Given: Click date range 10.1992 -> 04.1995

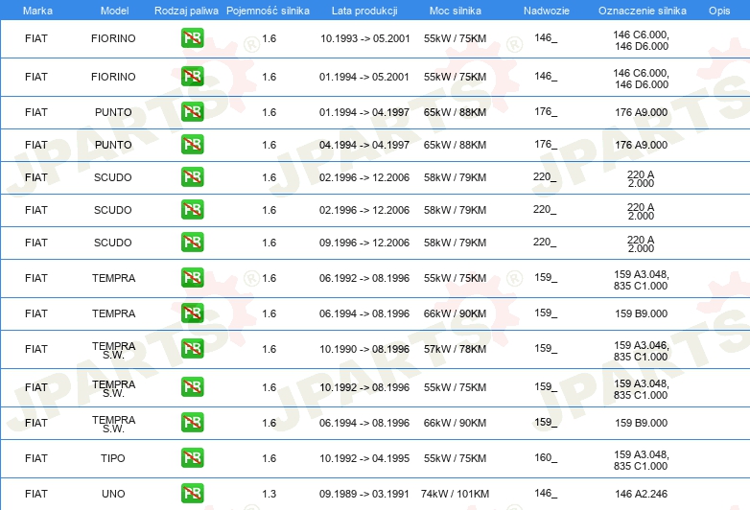Looking at the screenshot, I should click(364, 458).
